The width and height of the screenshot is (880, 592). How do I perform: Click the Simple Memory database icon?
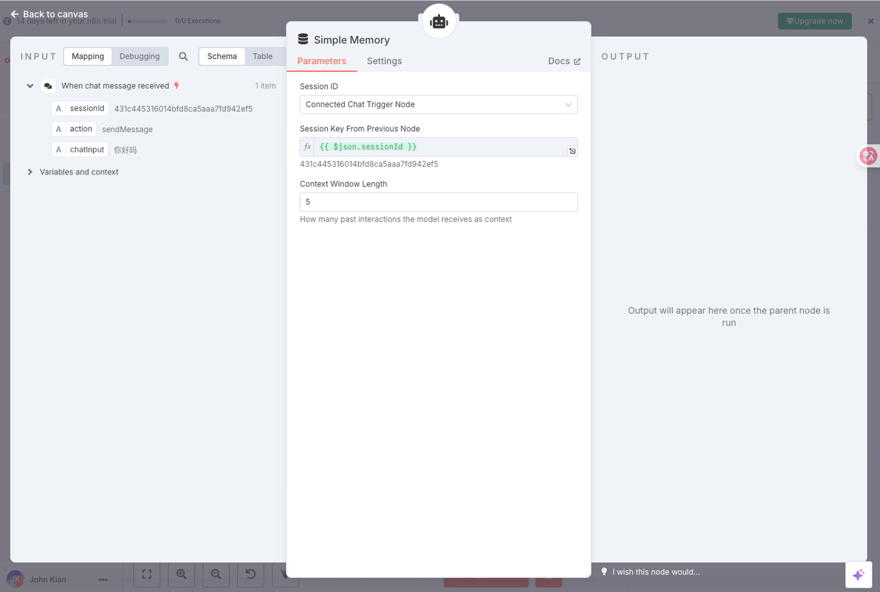click(303, 40)
